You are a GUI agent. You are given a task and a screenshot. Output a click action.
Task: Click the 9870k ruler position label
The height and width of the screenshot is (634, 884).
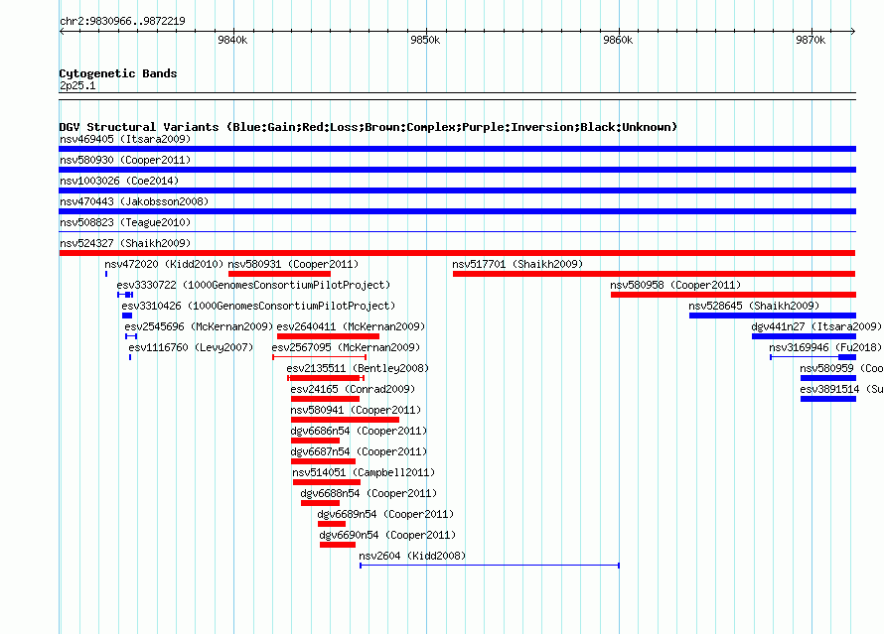(x=810, y=40)
